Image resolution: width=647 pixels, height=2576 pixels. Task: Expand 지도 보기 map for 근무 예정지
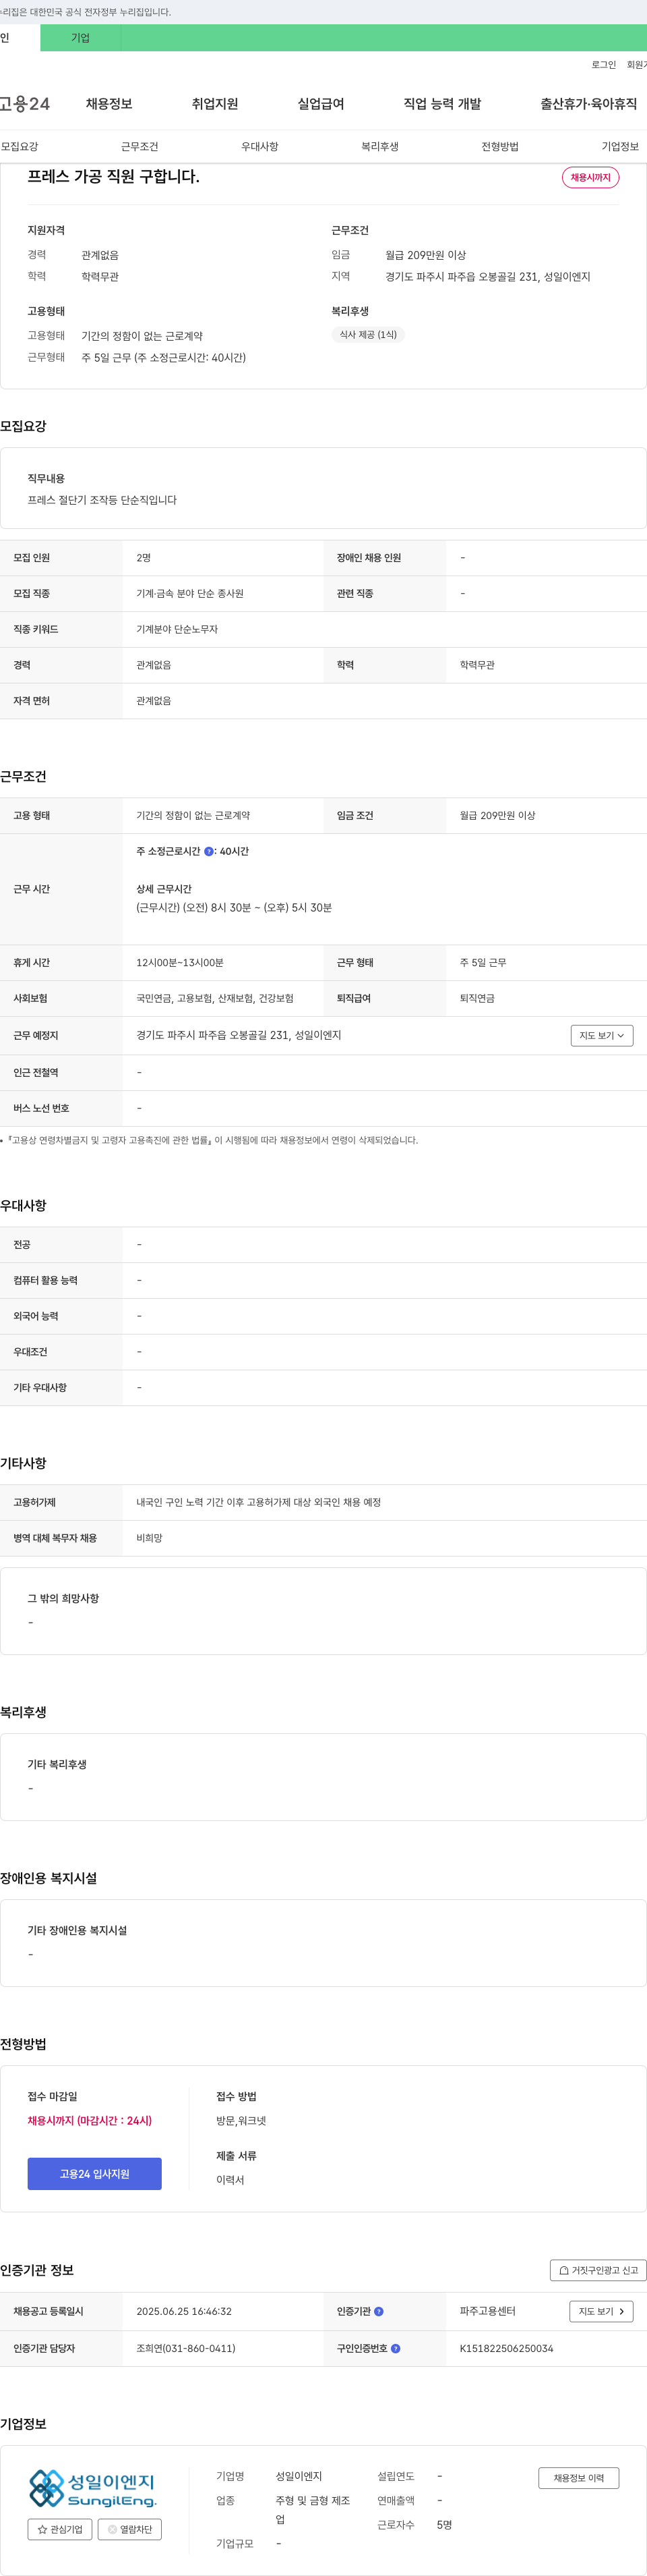602,1035
